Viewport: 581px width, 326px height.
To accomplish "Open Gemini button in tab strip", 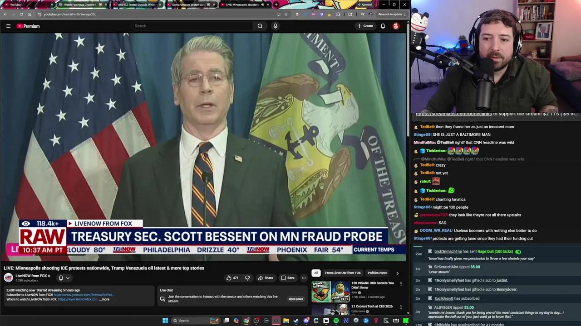I will pos(365,5).
